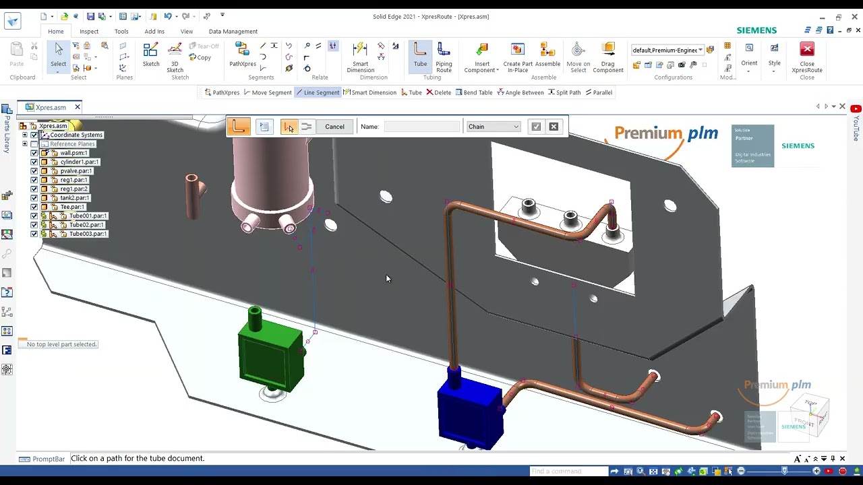Dismiss command bar with X button
863x485 pixels.
coord(554,127)
